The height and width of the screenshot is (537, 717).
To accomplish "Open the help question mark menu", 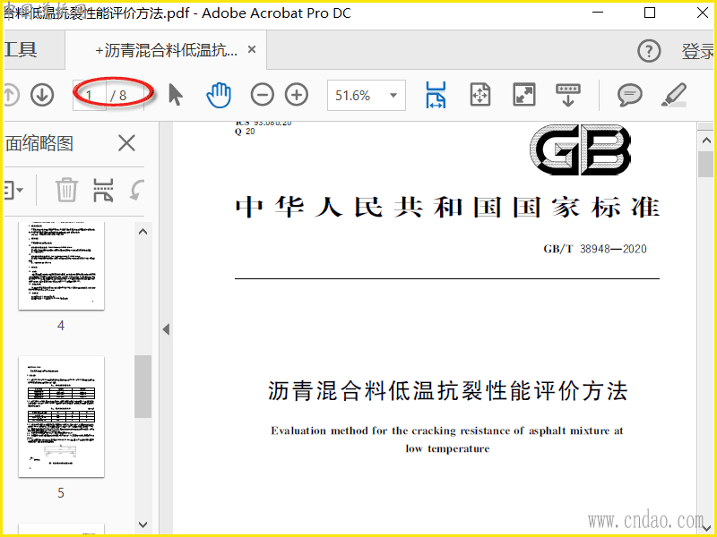I will [x=649, y=51].
